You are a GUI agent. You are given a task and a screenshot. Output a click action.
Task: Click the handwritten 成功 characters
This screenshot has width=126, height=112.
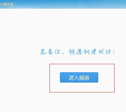104,52
